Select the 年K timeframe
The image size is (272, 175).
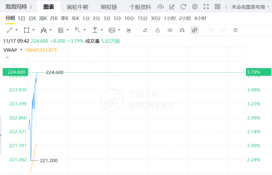click(x=75, y=18)
